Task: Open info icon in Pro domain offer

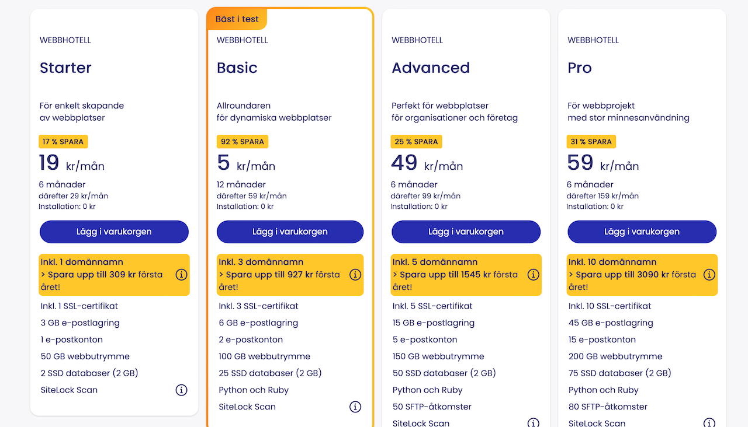Action: 709,274
